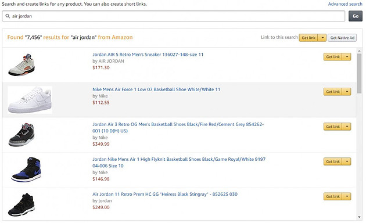The height and width of the screenshot is (223, 366).
Task: Open the Jordan Air 3 Retro OG shoe image
Action: [x=21, y=135]
